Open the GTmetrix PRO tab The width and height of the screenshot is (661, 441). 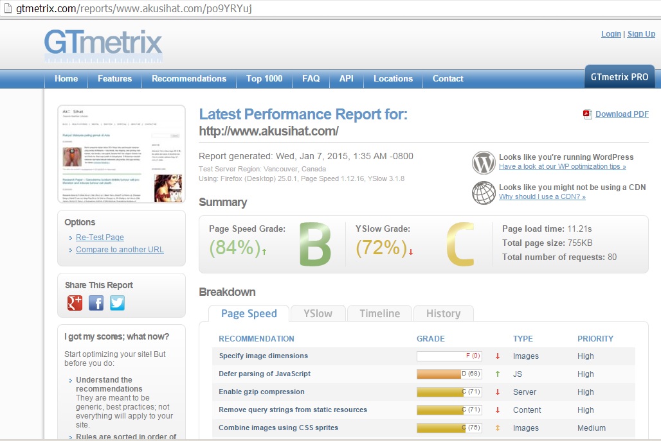coord(619,77)
